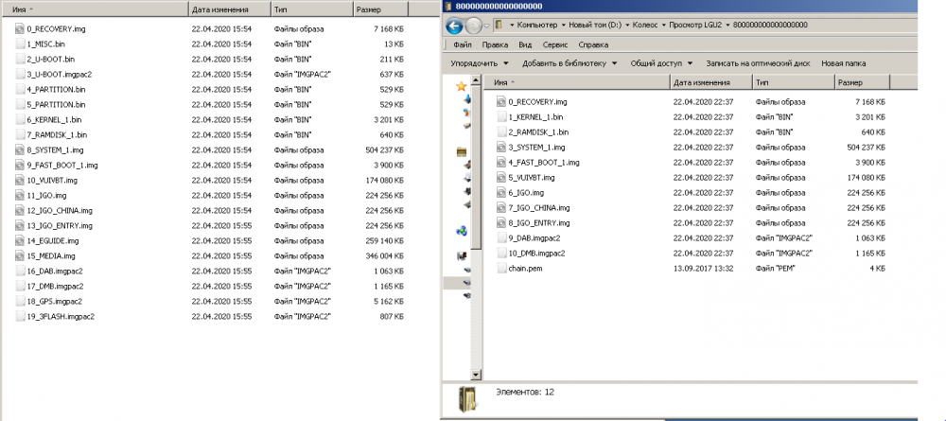Image resolution: width=946 pixels, height=421 pixels.
Task: Create a folder with Новая папка
Action: 844,63
